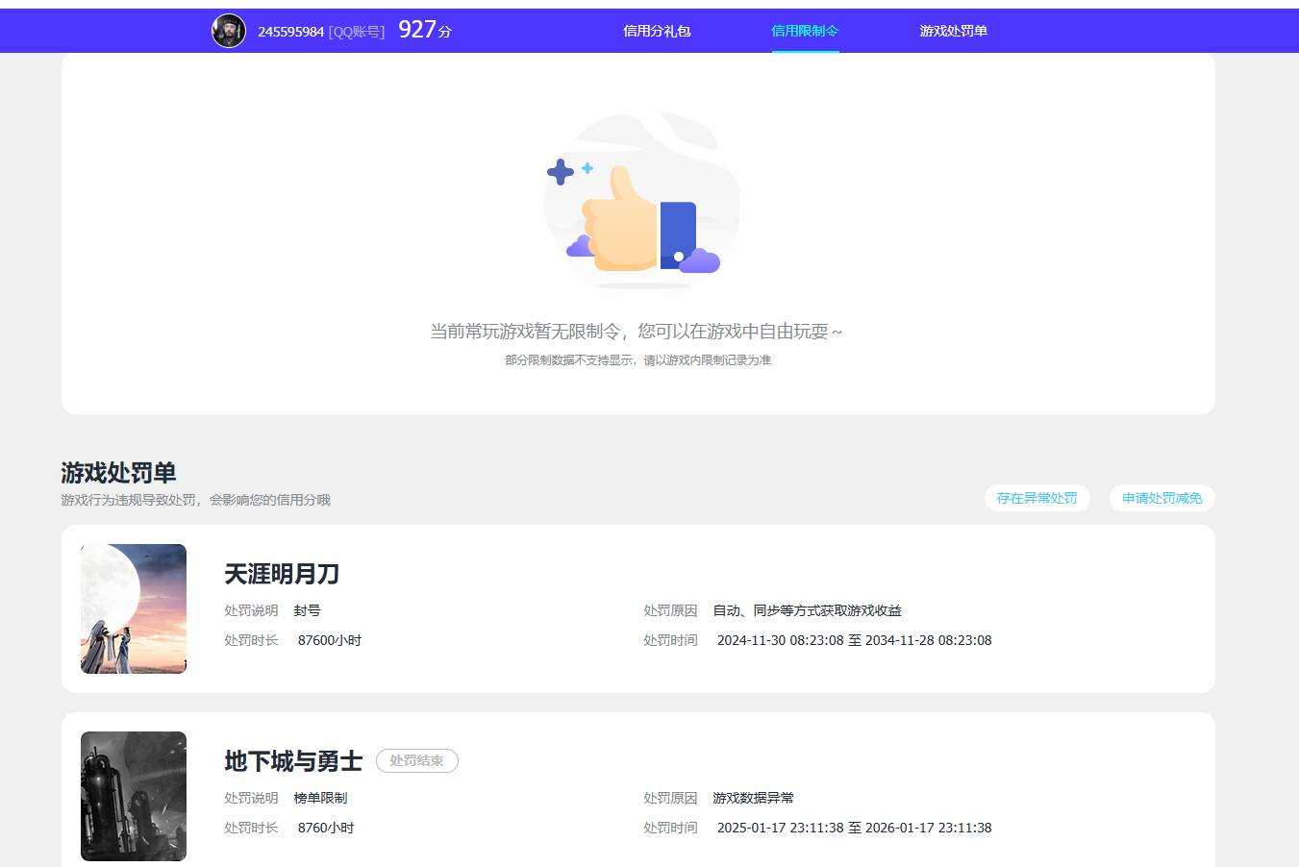The height and width of the screenshot is (867, 1299).
Task: Click the 2025-01-17 23:11:38 penalty time range
Action: coord(854,828)
